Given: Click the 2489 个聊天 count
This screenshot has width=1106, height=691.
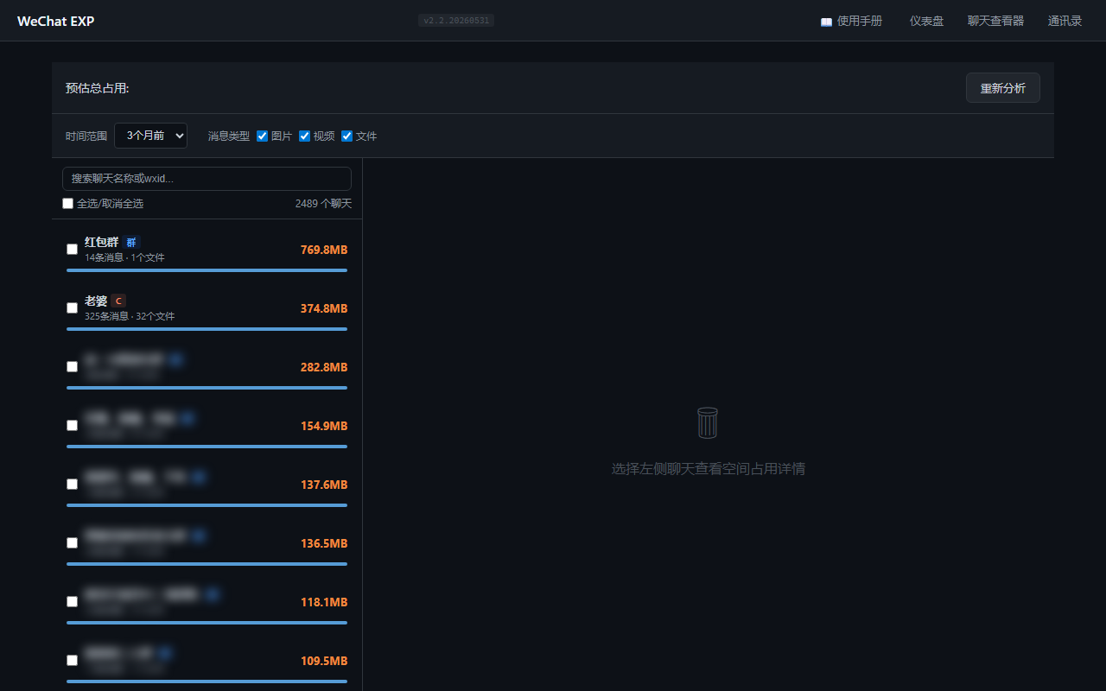Looking at the screenshot, I should pos(323,204).
